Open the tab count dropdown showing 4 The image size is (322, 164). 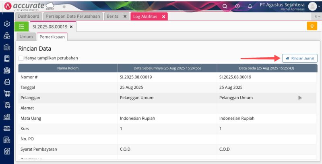tap(316, 16)
